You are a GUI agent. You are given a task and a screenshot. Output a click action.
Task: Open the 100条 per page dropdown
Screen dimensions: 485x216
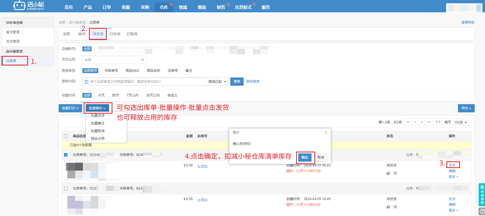(x=461, y=122)
